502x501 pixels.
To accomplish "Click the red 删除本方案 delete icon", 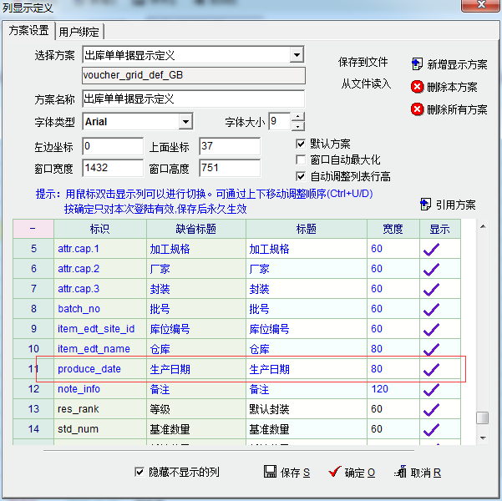I will click(417, 86).
